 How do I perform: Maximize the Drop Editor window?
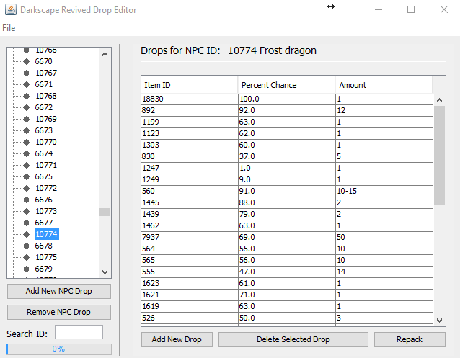(x=411, y=9)
